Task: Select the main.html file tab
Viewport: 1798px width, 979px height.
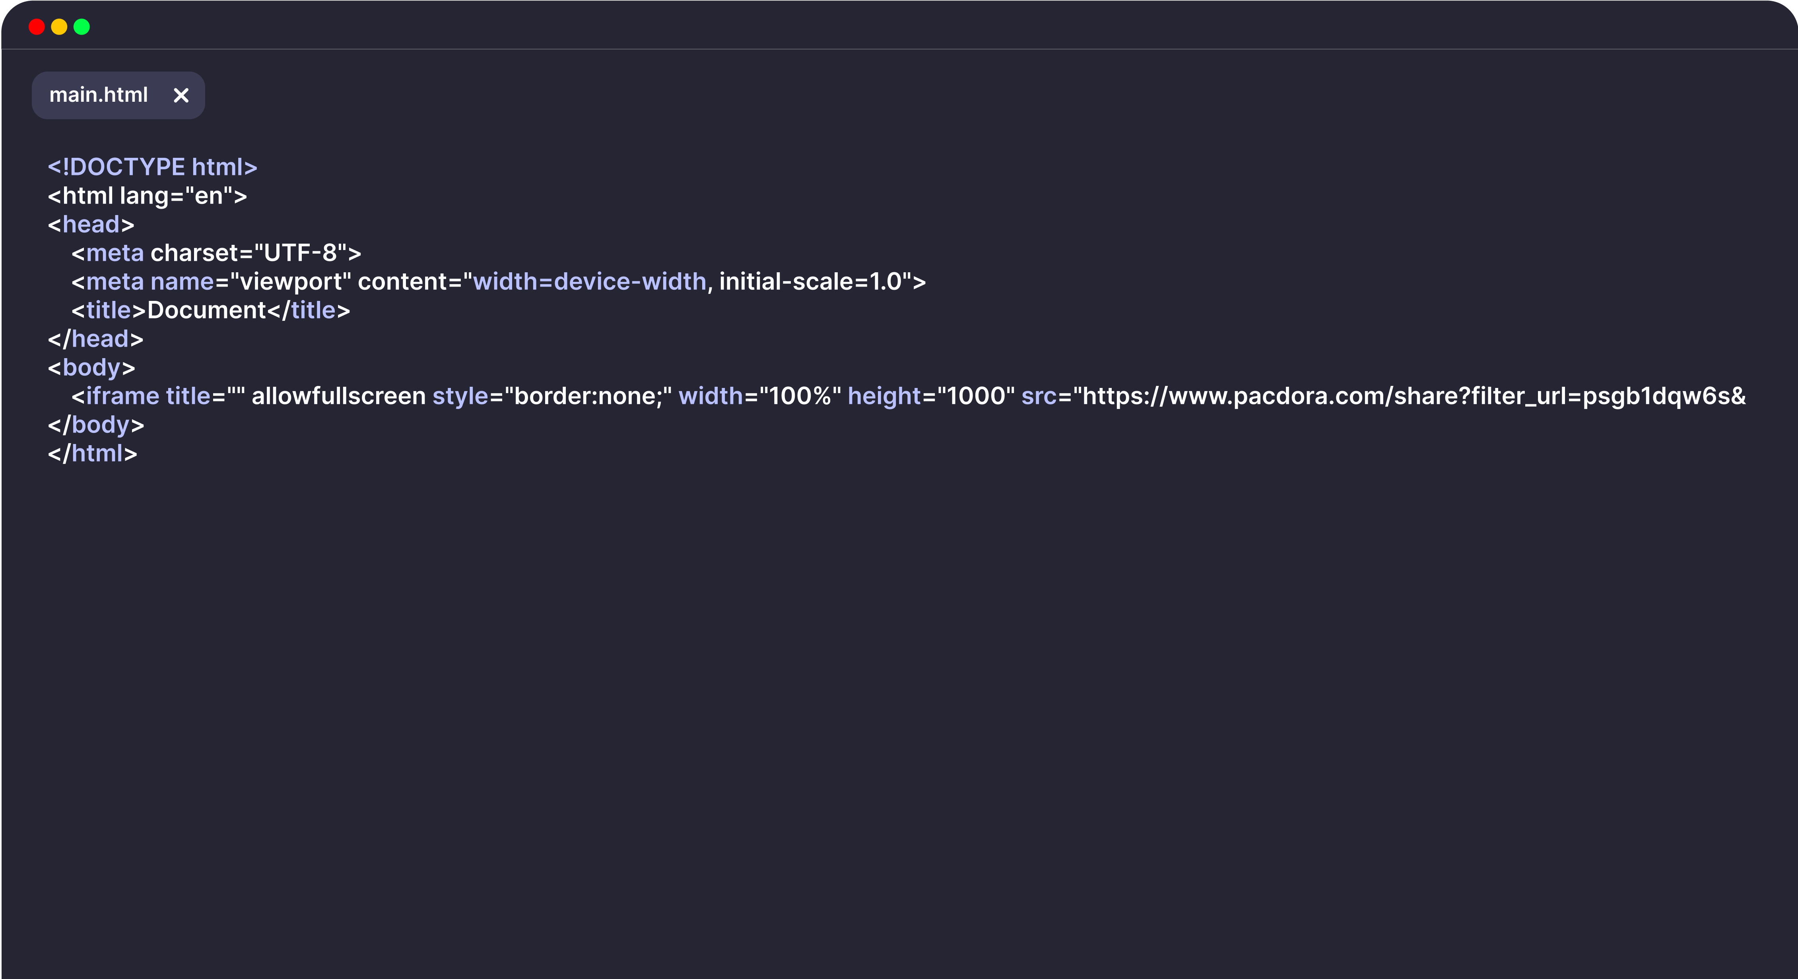Action: pyautogui.click(x=99, y=95)
